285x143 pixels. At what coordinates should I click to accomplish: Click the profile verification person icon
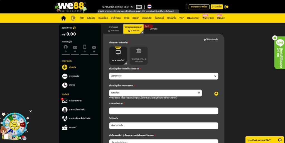point(66,47)
